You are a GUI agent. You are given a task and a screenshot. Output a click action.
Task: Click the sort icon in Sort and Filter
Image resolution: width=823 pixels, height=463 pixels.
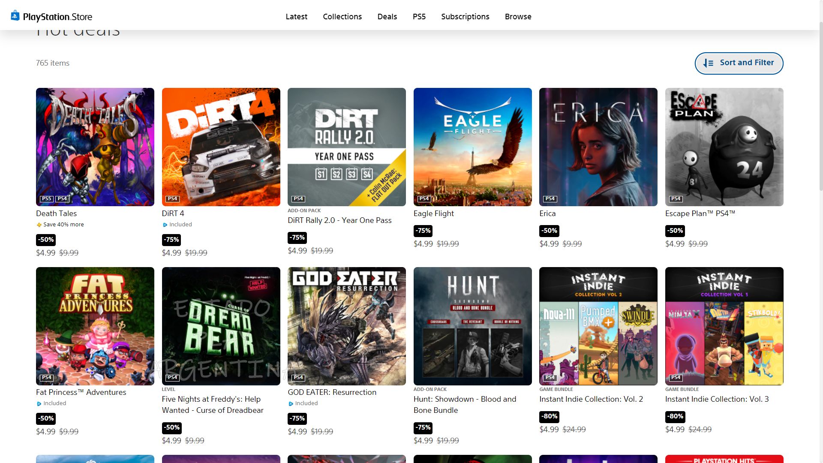708,63
